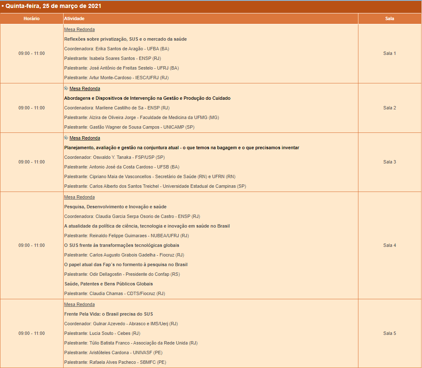Click title Planejamento, avaliação e gestão na conjuntura atual

182,148
